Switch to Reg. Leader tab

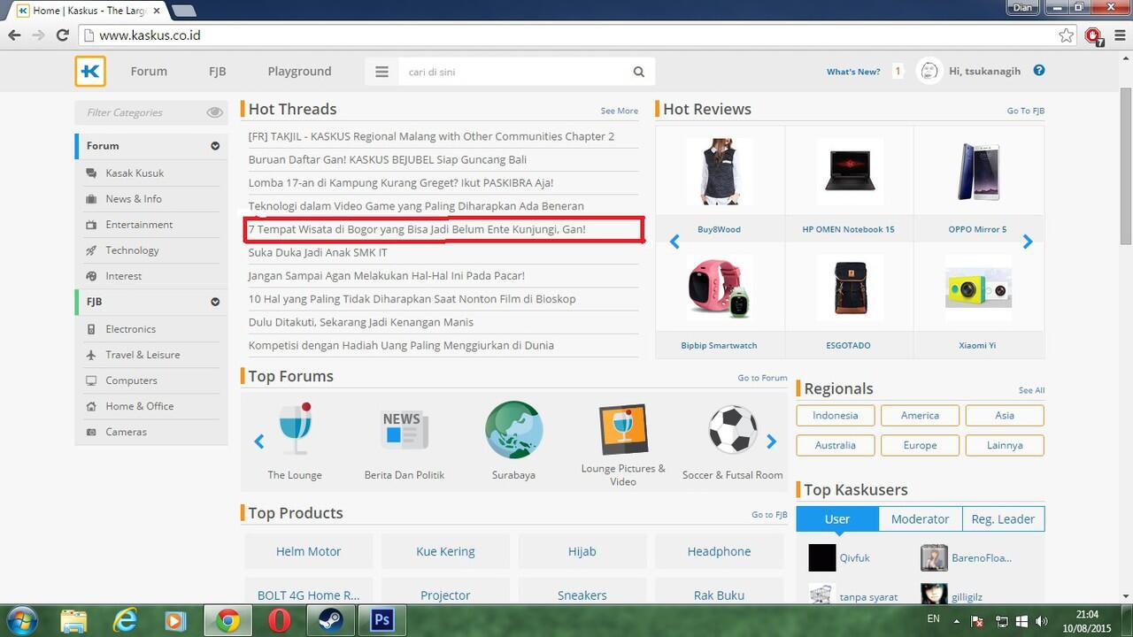coord(1003,519)
